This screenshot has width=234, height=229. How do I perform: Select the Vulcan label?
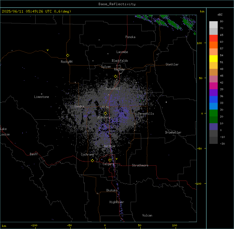(x=147, y=215)
